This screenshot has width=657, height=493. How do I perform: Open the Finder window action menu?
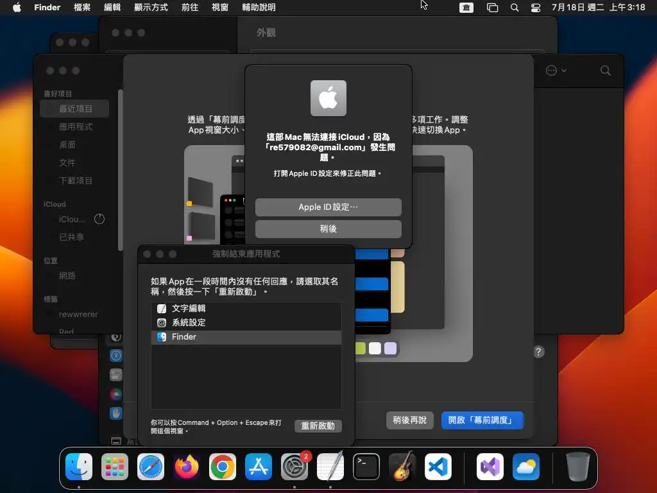[x=556, y=71]
